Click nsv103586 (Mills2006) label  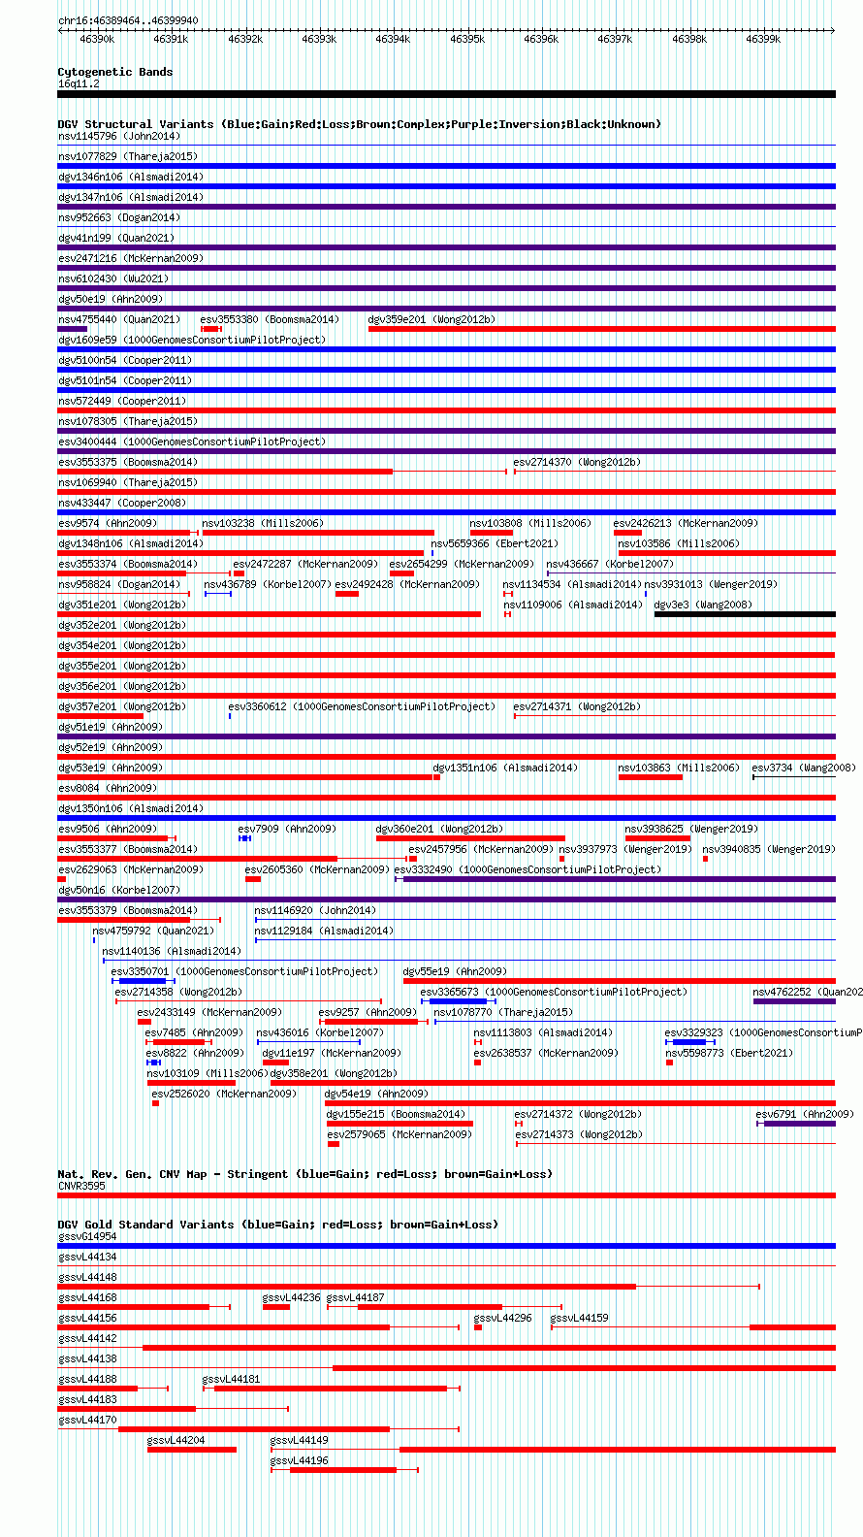point(679,543)
